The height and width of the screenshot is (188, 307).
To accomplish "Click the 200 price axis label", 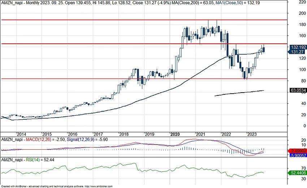I will point(302,13).
